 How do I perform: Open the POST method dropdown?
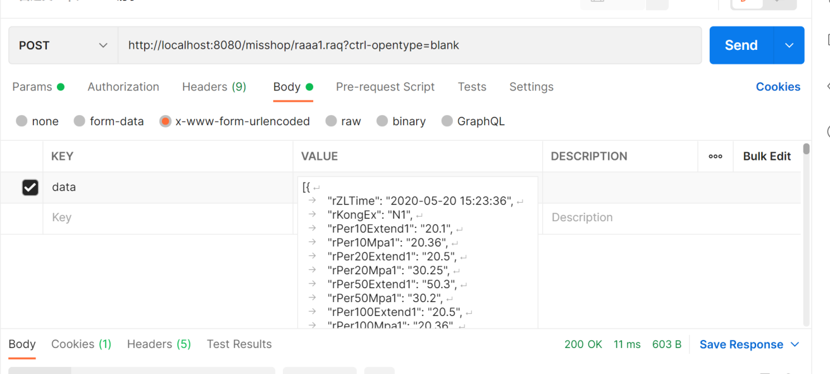coord(63,45)
